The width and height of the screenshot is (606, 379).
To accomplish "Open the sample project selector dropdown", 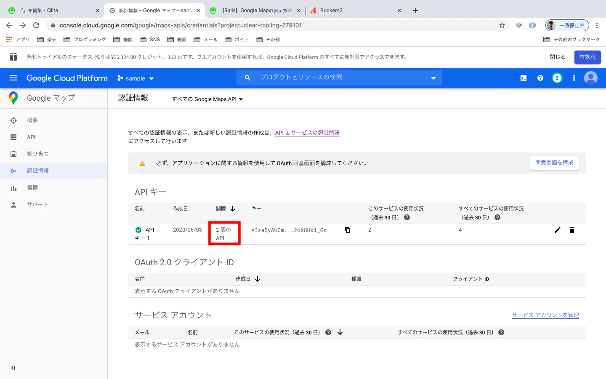I will 136,78.
